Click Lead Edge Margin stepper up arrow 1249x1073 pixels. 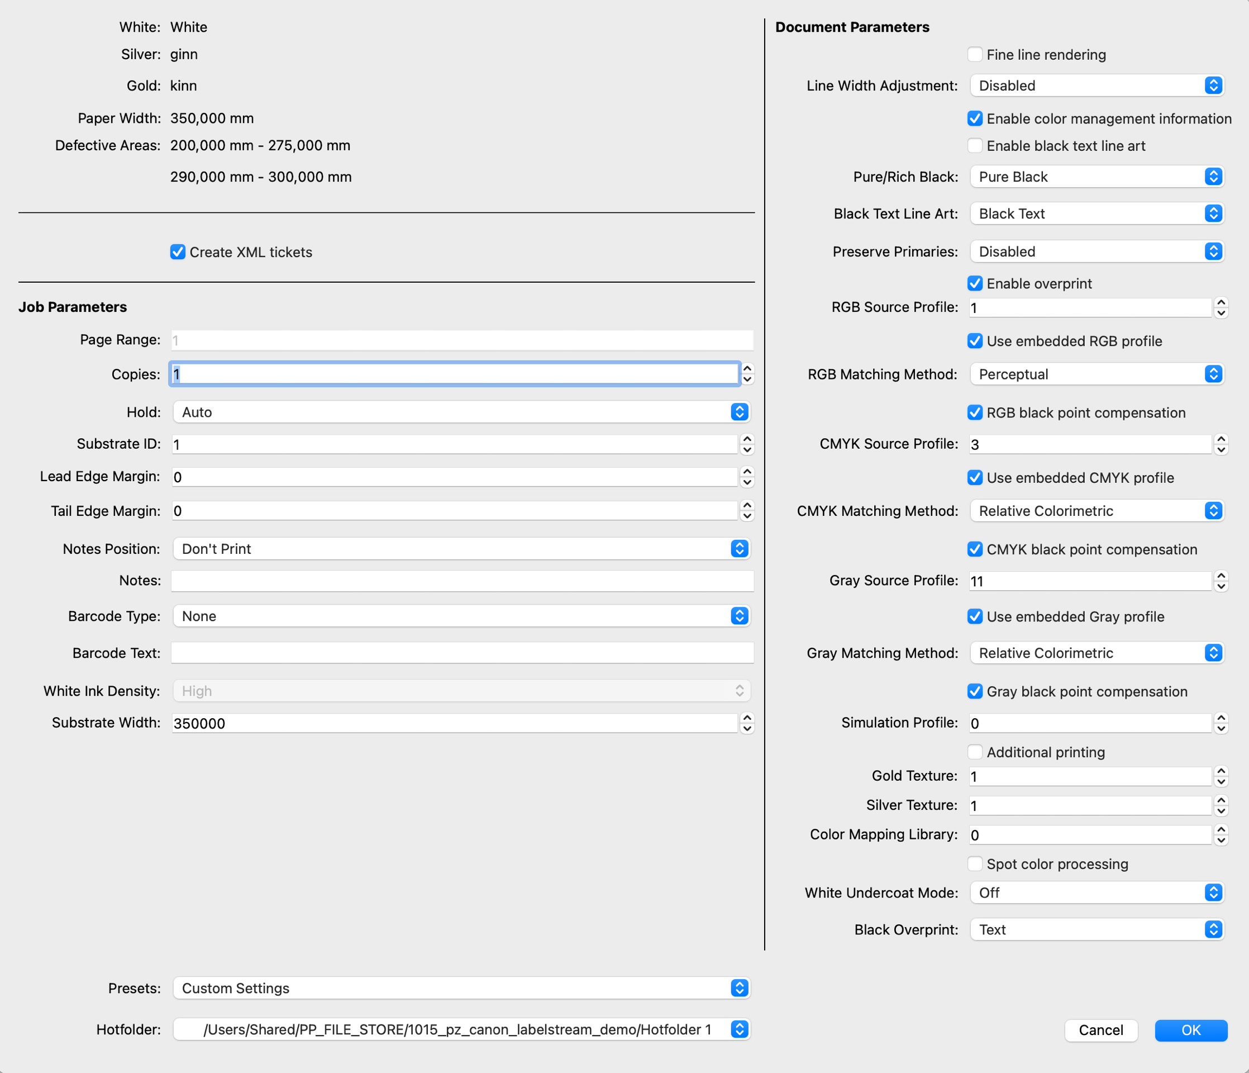click(747, 471)
